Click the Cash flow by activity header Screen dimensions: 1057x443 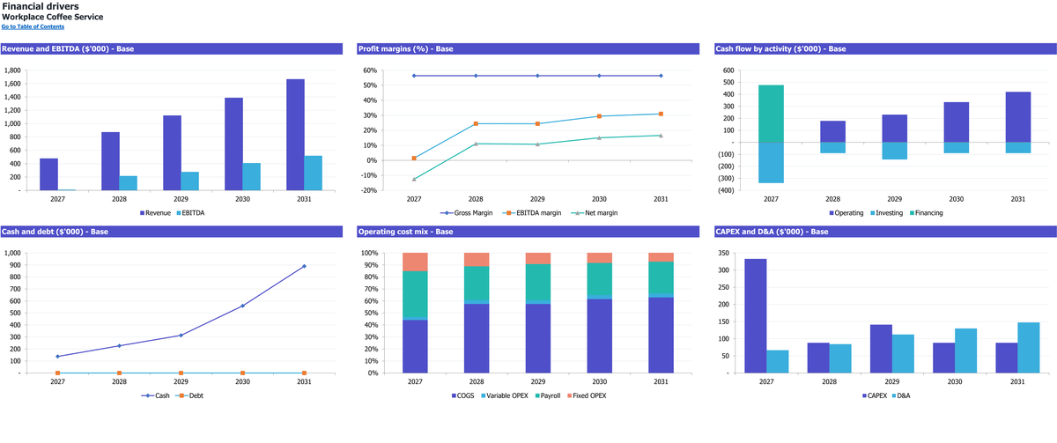[x=884, y=48]
